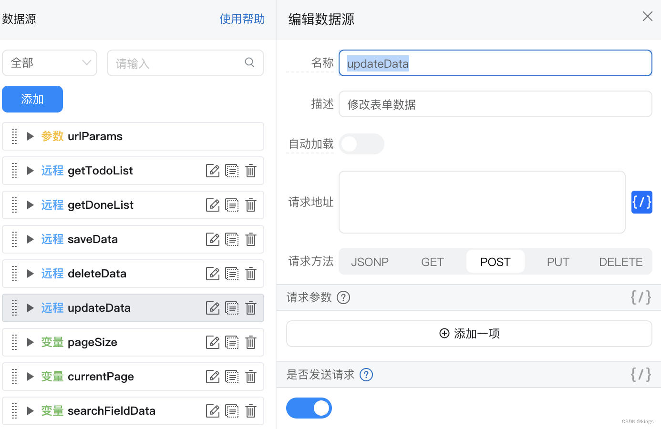Expand the updateData data source row
This screenshot has height=429, width=661.
30,308
